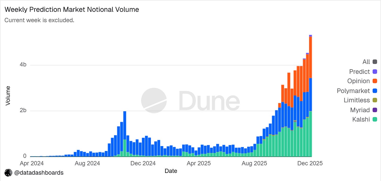The height and width of the screenshot is (181, 381).
Task: Click the 2b y-axis label
Action: tap(23, 111)
